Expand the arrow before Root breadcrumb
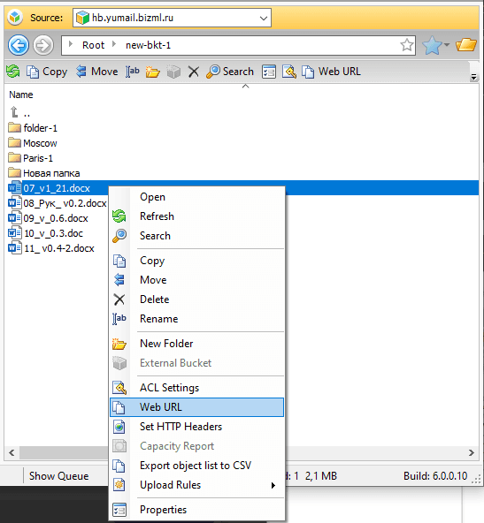Viewport: 484px width, 523px height. click(x=71, y=44)
